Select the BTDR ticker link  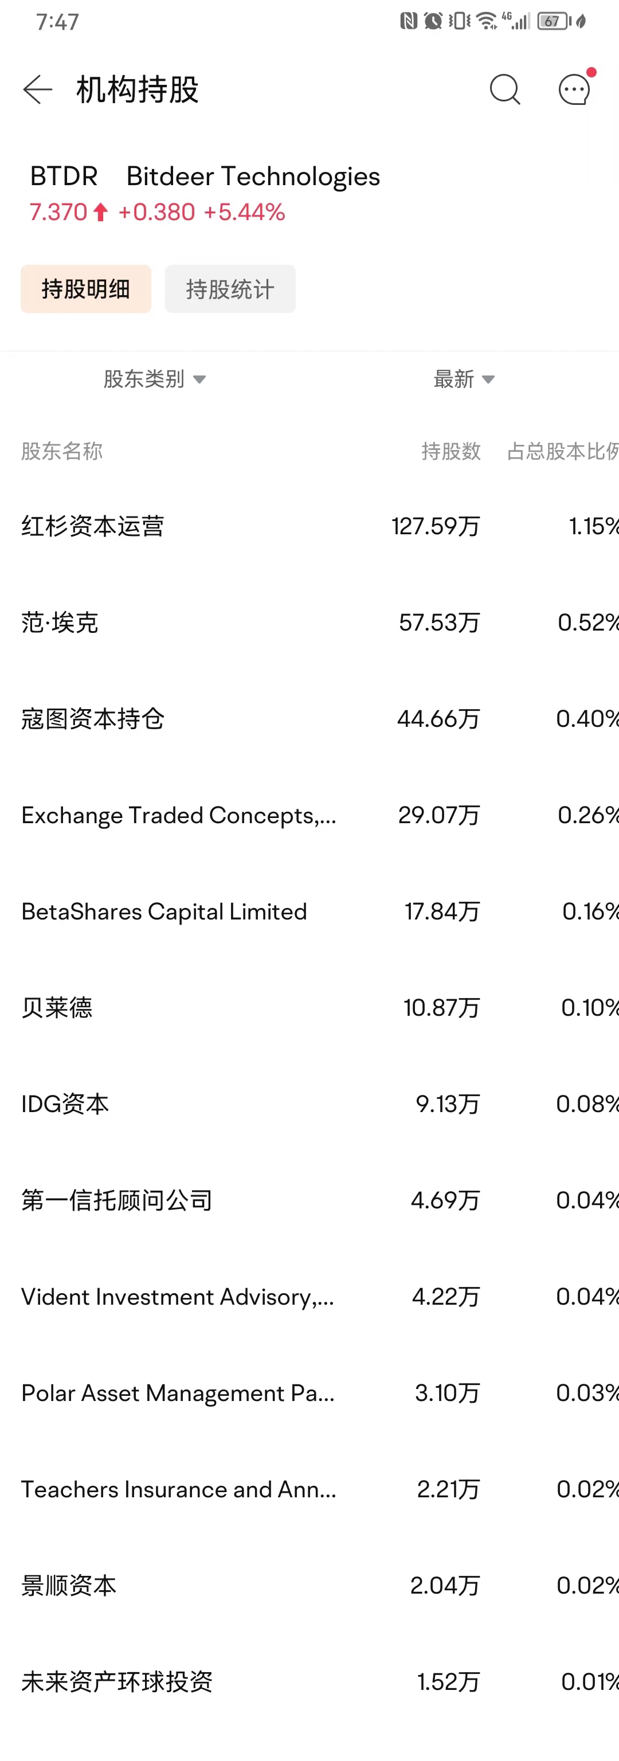(x=64, y=177)
